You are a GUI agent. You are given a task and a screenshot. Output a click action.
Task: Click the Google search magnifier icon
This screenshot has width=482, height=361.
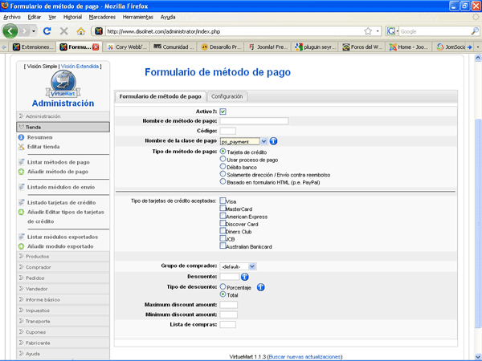tap(475, 31)
